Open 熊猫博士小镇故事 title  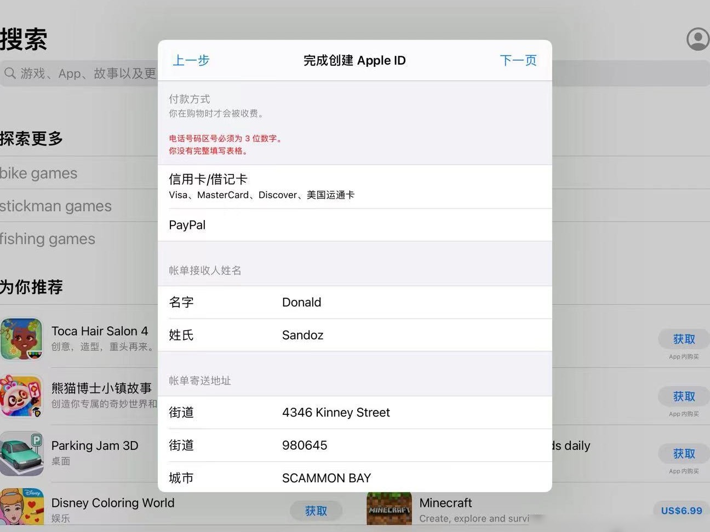[101, 388]
